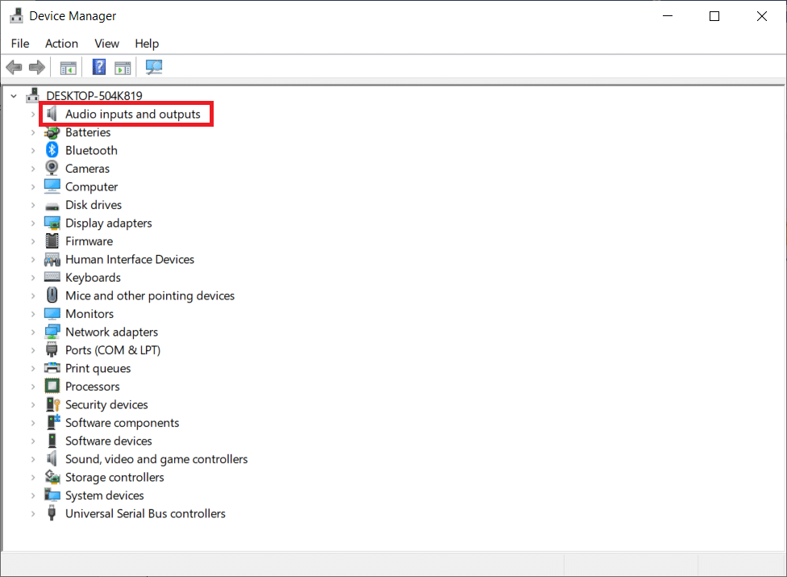Viewport: 787px width, 577px height.
Task: Click the Processors chip icon
Action: tap(52, 387)
